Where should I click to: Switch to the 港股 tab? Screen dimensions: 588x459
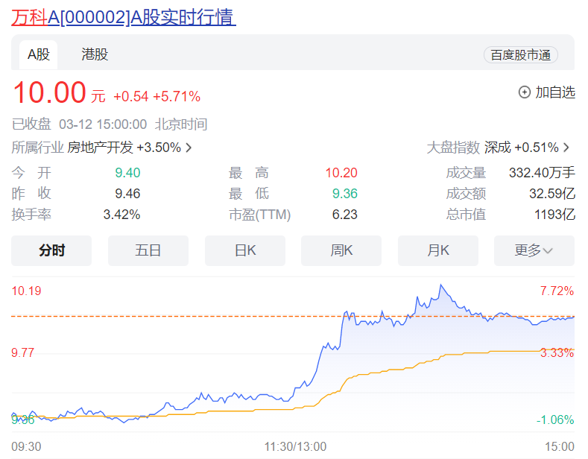95,54
